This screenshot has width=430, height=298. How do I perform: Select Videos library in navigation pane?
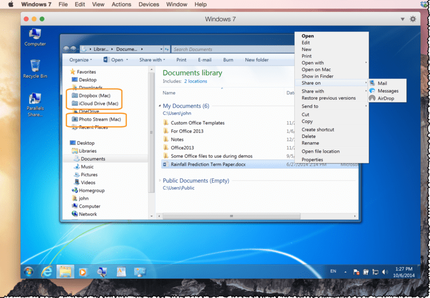pos(85,182)
